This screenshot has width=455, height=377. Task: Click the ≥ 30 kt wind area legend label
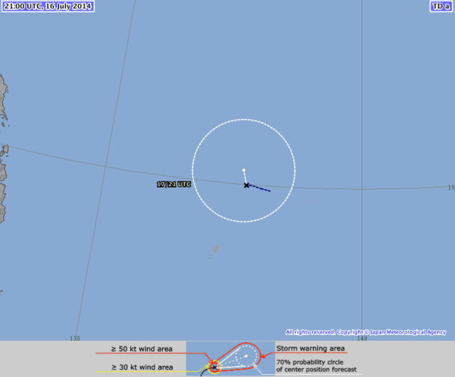[141, 367]
